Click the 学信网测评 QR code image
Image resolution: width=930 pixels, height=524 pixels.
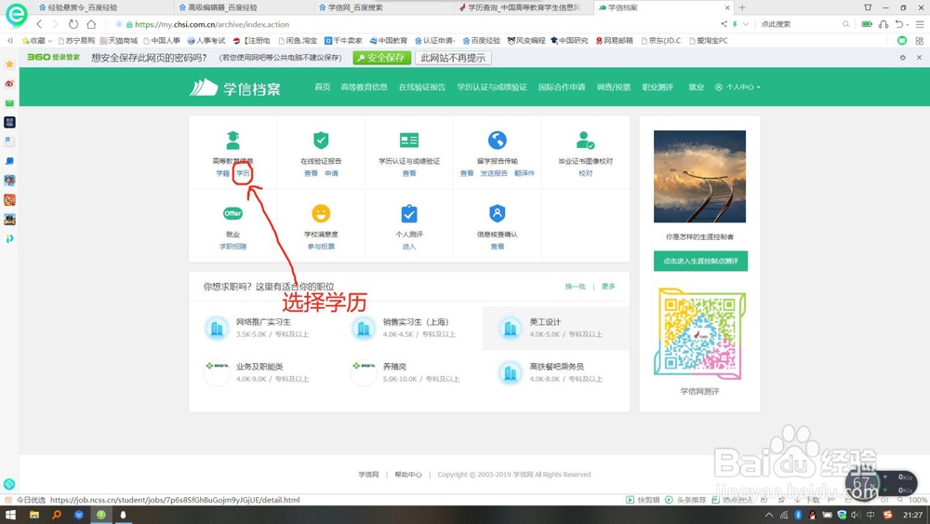click(x=700, y=334)
